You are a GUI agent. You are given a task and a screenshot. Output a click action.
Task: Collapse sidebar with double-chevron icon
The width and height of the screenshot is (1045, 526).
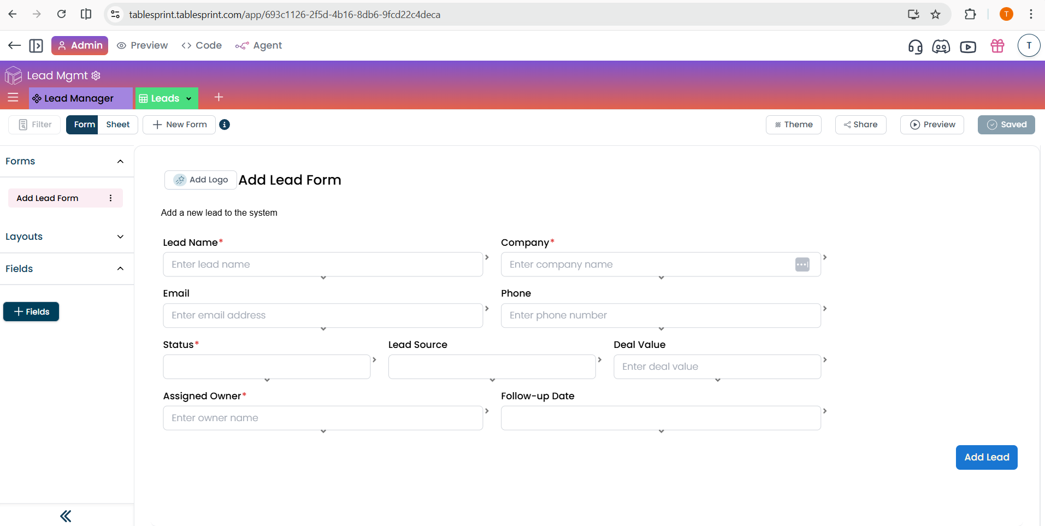coord(66,516)
